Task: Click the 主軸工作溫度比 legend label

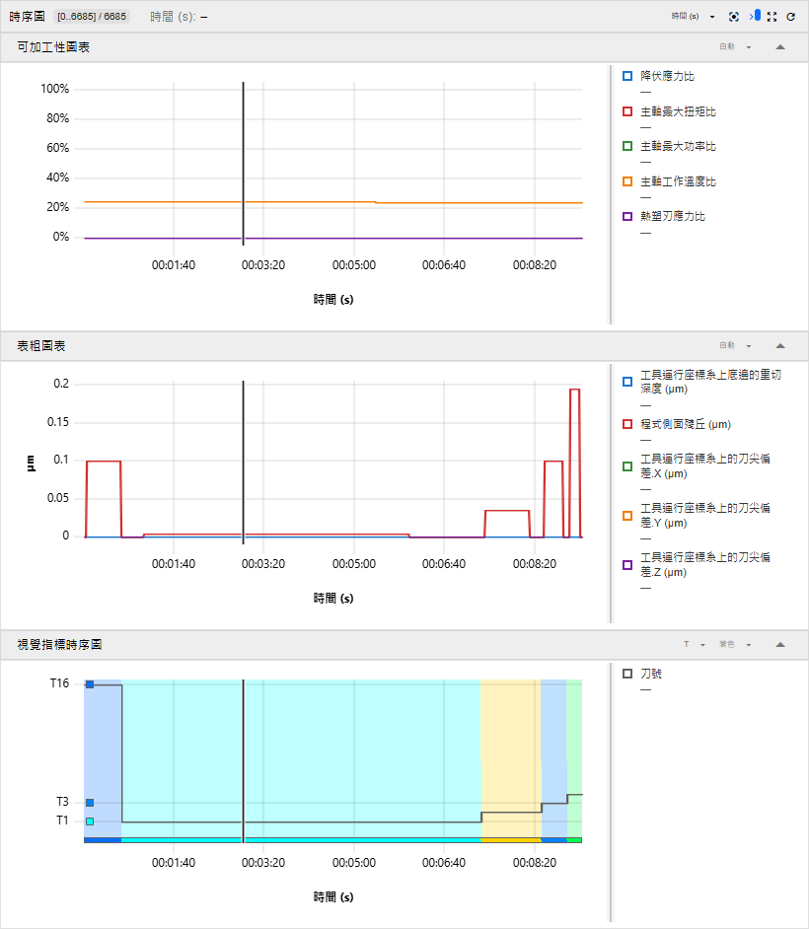Action: point(678,181)
